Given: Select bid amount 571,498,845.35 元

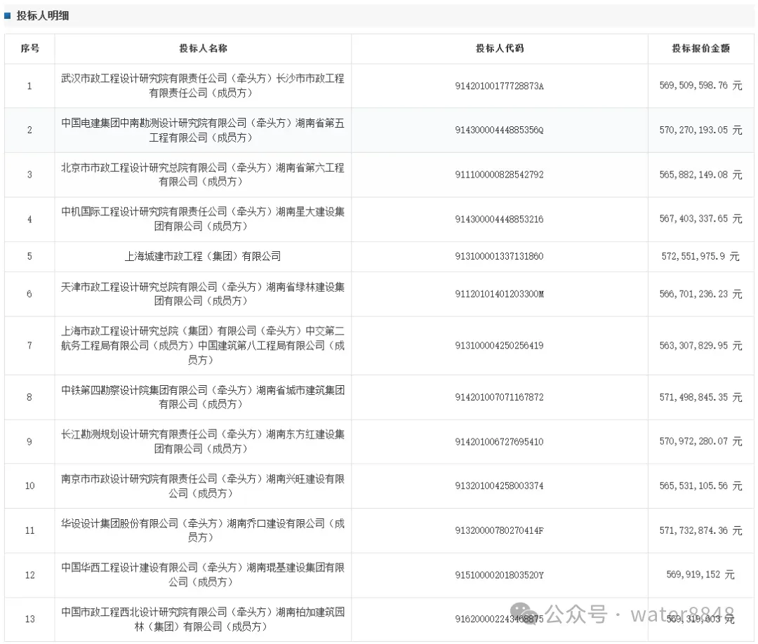Looking at the screenshot, I should [700, 397].
